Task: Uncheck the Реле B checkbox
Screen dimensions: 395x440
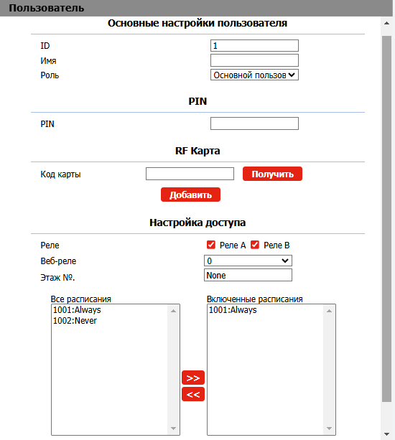Action: click(255, 245)
